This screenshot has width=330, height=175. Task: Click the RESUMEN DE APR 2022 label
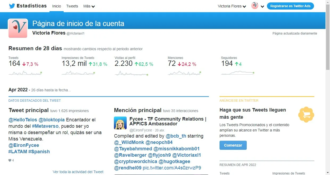click(238, 165)
